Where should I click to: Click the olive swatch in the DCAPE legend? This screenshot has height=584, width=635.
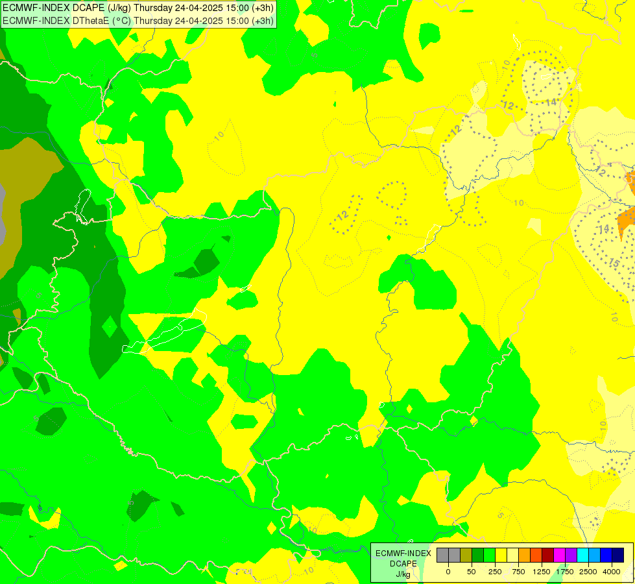tap(466, 555)
